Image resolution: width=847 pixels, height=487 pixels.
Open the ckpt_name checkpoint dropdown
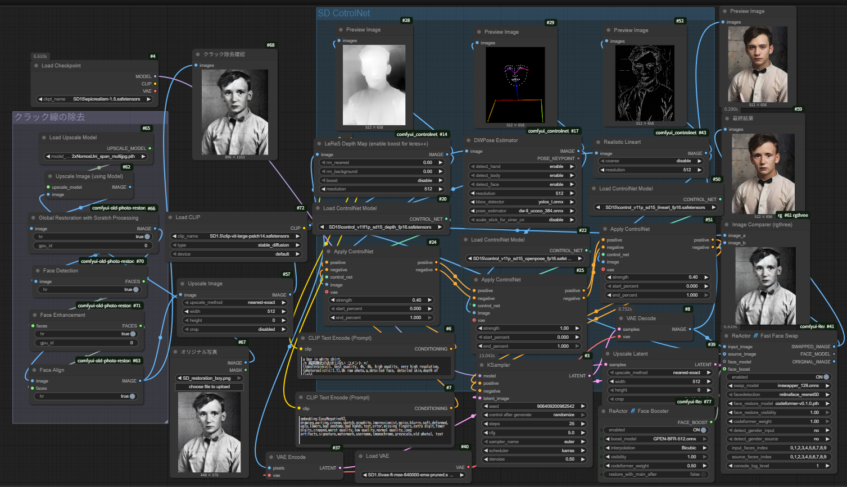coord(94,99)
